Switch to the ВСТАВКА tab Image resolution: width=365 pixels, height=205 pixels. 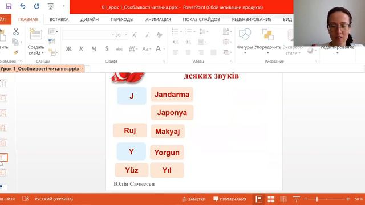[x=59, y=19]
